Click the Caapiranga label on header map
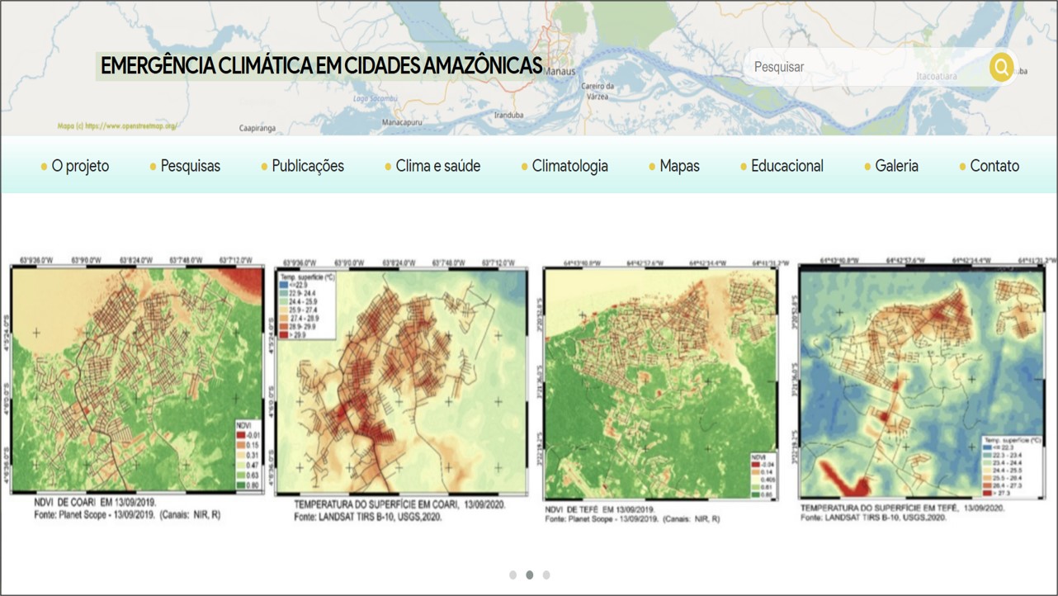Image resolution: width=1058 pixels, height=596 pixels. 257,129
